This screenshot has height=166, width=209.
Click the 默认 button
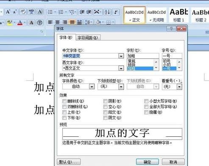coord(69,162)
